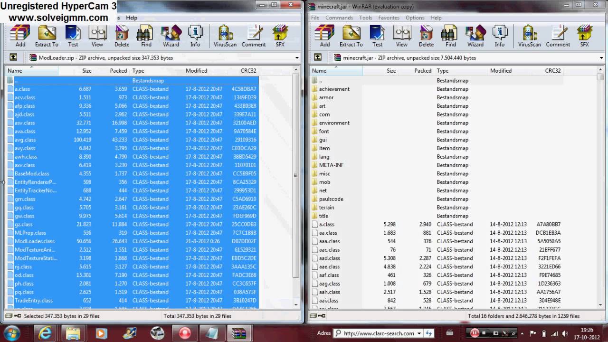
Task: Click WinRAR taskbar button
Action: point(239,333)
